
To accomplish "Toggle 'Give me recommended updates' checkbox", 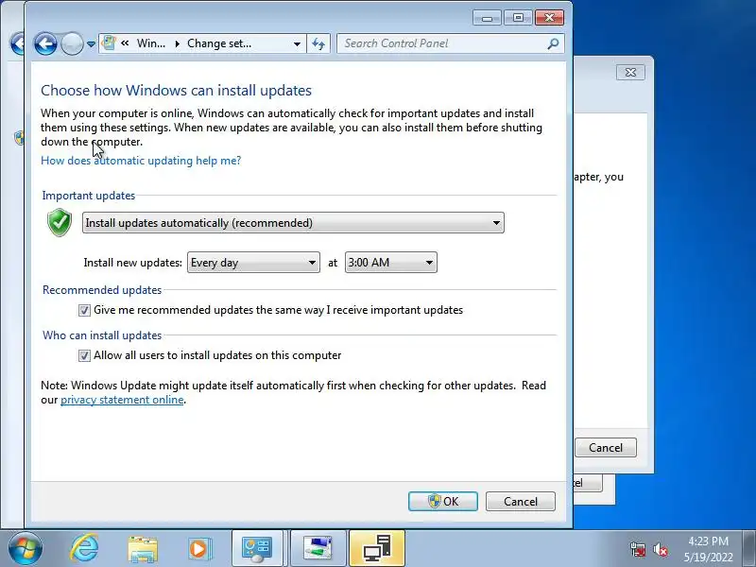I will [x=84, y=310].
